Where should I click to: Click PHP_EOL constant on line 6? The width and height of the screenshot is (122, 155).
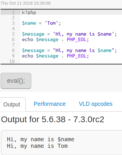pos(77,40)
